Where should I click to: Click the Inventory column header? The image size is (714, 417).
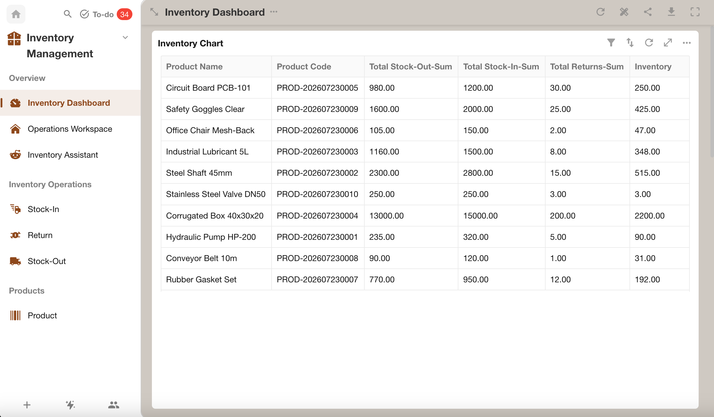point(659,66)
